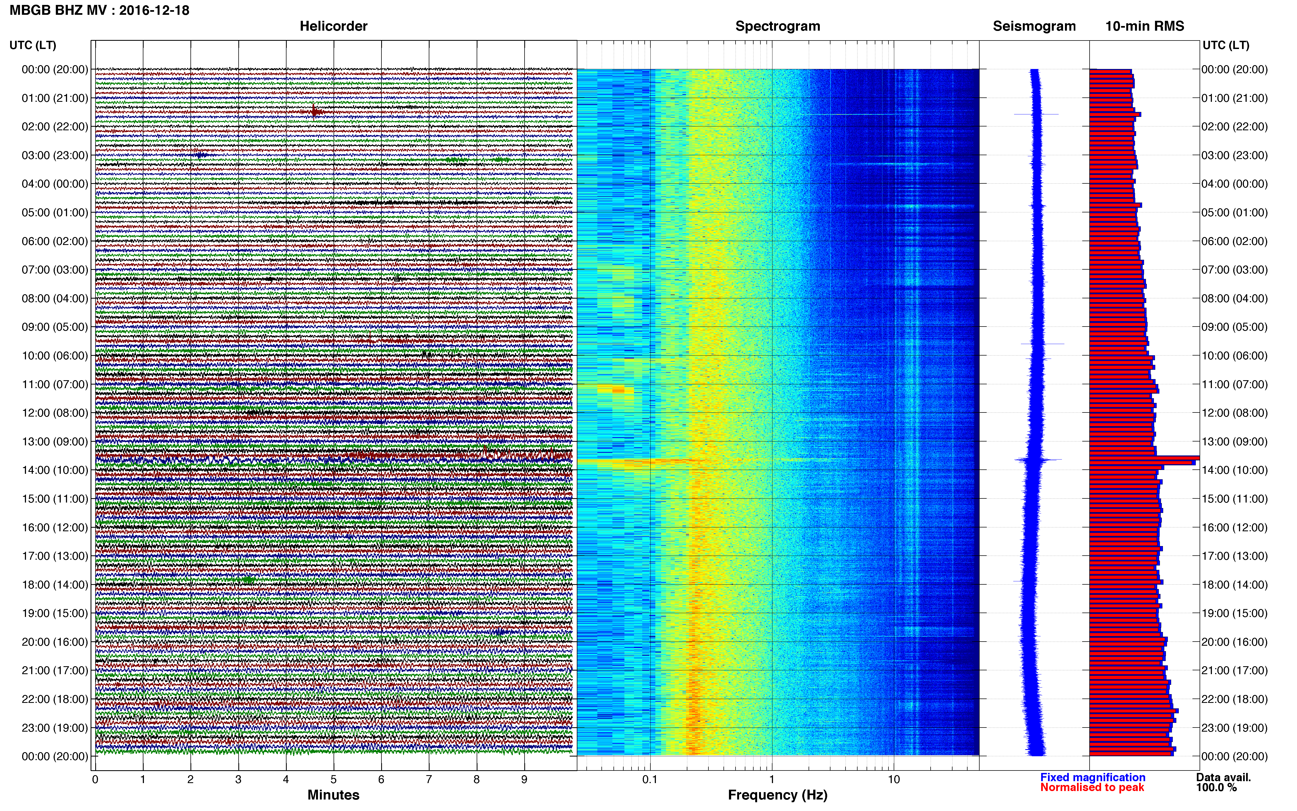Click the left 16:00 (12:00) time label

click(x=55, y=527)
